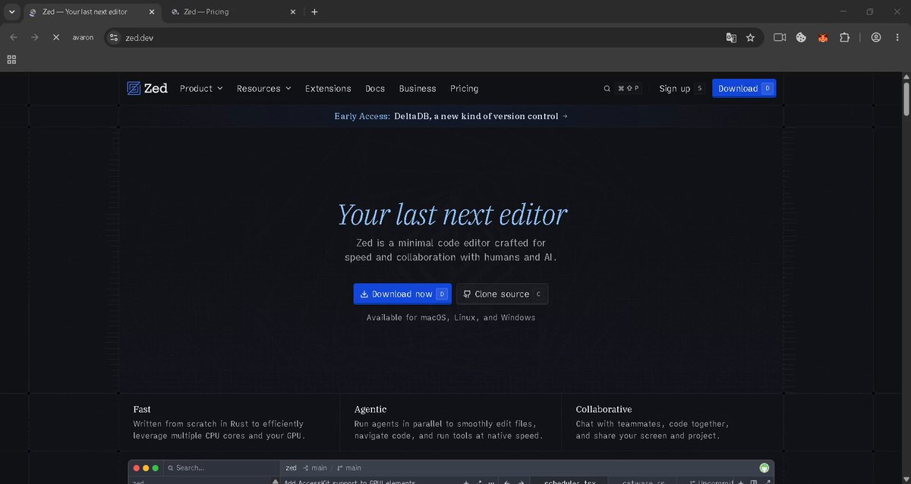
Task: Open the browser profile avatar
Action: pyautogui.click(x=876, y=37)
